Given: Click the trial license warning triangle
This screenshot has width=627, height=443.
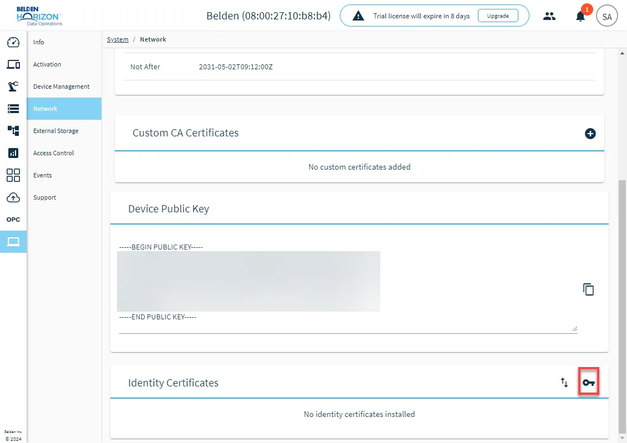Looking at the screenshot, I should click(358, 16).
